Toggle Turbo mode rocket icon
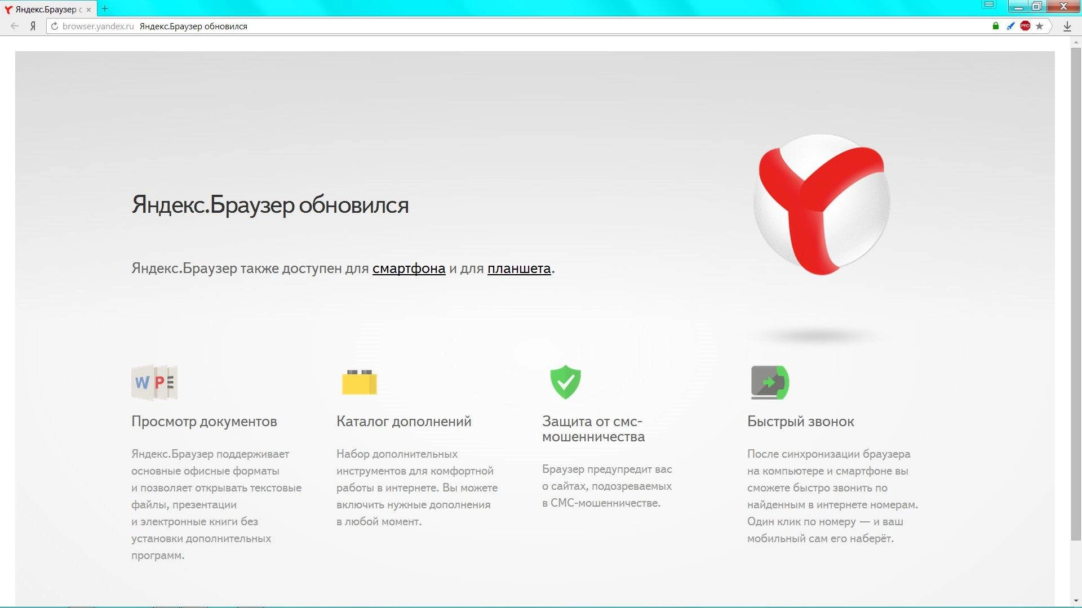Image resolution: width=1082 pixels, height=608 pixels. click(x=1010, y=26)
